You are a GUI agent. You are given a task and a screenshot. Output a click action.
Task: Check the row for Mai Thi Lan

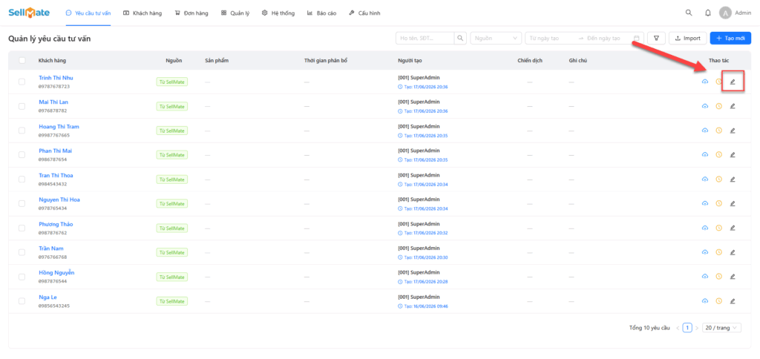[22, 106]
